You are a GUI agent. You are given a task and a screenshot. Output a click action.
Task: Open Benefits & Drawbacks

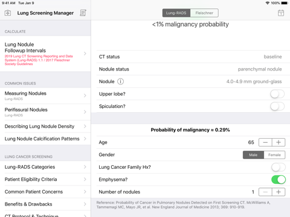45,204
